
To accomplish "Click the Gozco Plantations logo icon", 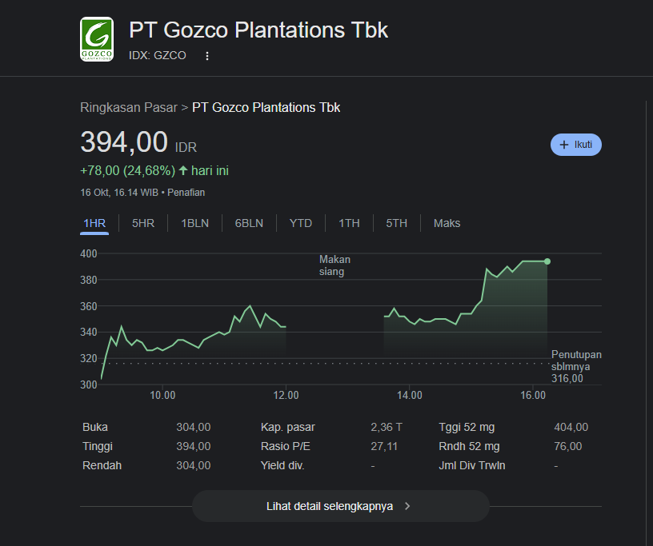I will click(x=97, y=39).
